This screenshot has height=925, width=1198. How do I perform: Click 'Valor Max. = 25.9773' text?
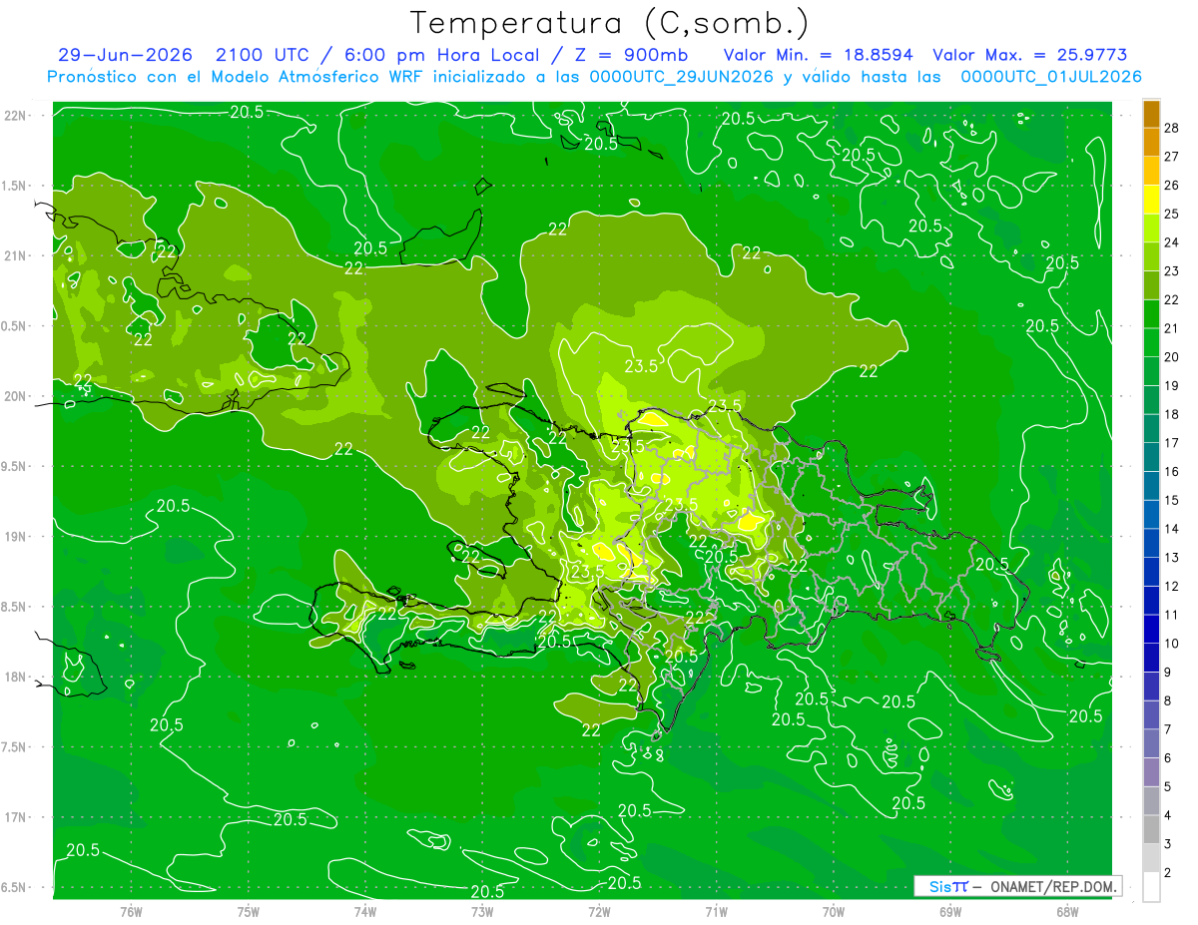(1029, 56)
